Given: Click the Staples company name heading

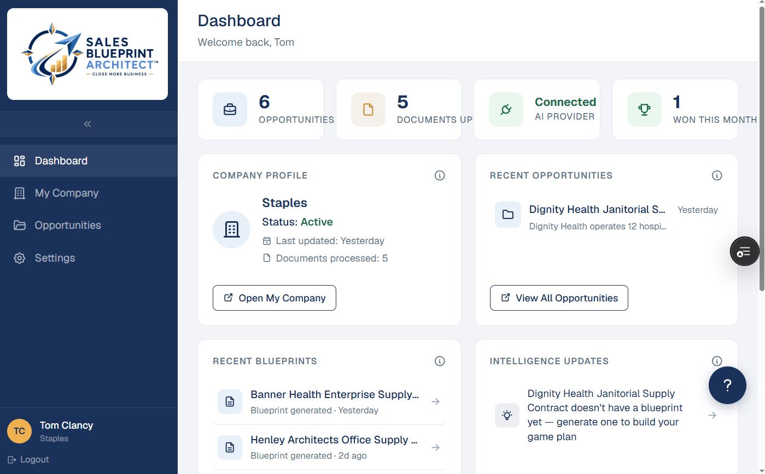Looking at the screenshot, I should tap(284, 203).
